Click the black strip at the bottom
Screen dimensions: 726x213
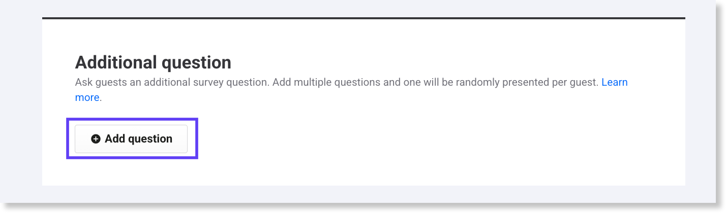[x=363, y=208]
